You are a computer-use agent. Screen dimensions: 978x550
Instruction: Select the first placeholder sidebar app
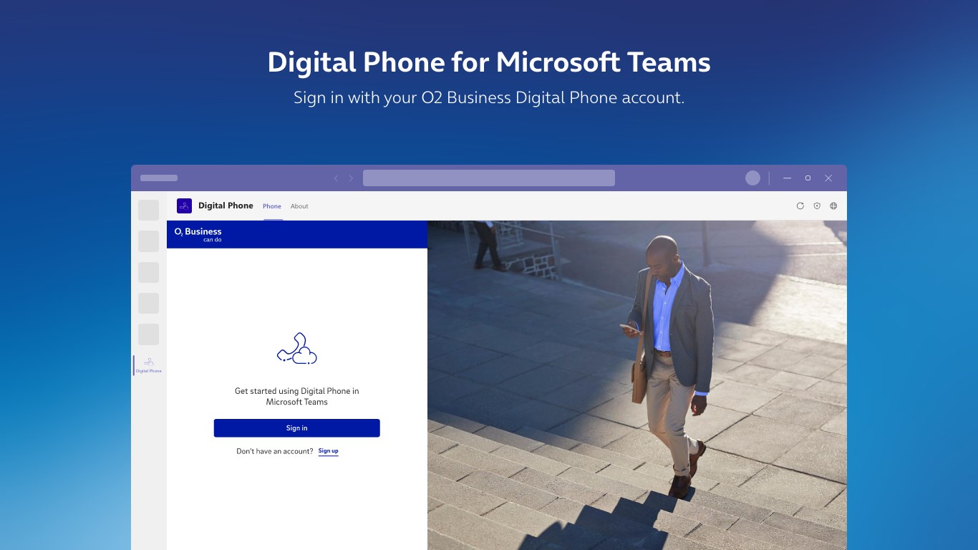tap(149, 210)
